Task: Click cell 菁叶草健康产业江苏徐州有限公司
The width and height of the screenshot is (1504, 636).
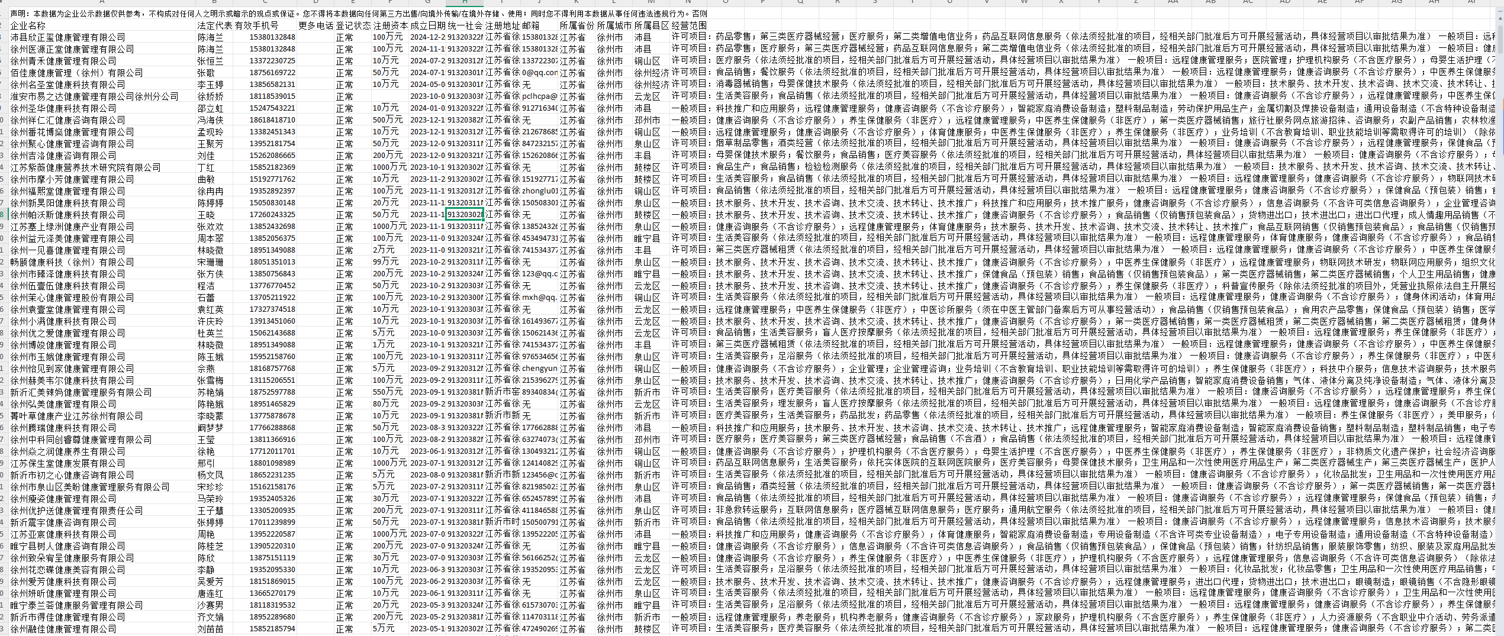Action: point(76,416)
